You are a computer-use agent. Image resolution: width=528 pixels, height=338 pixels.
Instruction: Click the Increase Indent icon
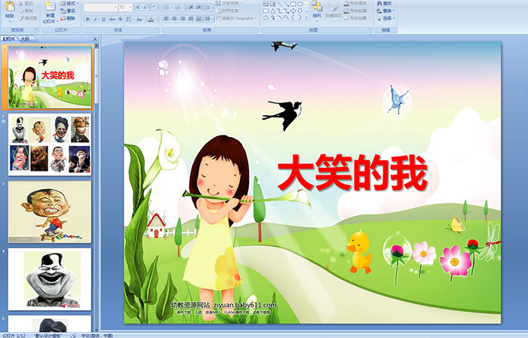point(198,8)
